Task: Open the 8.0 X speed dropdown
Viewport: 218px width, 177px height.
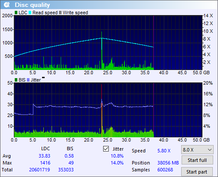Action: [x=197, y=150]
